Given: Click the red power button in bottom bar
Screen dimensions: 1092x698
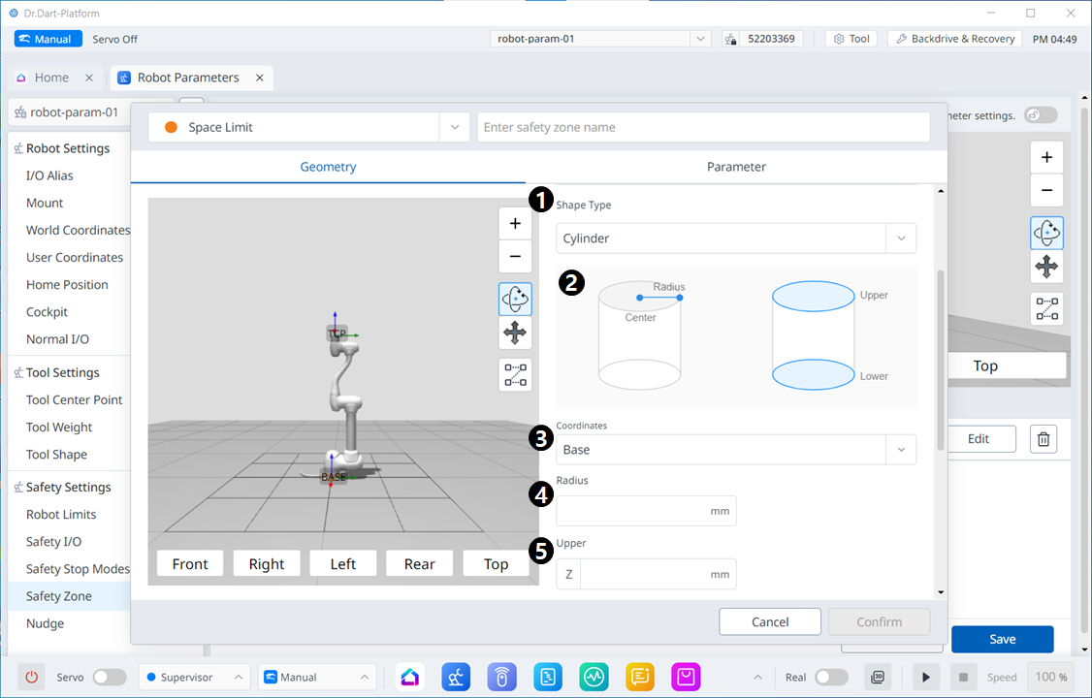Looking at the screenshot, I should tap(32, 677).
